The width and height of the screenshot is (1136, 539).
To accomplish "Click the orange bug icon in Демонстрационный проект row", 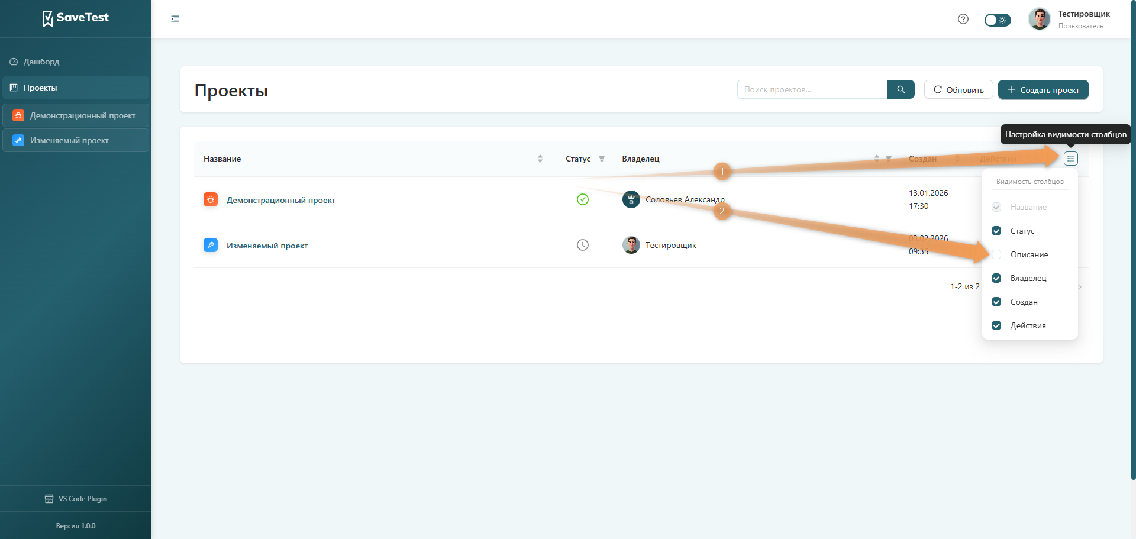I will tap(211, 200).
